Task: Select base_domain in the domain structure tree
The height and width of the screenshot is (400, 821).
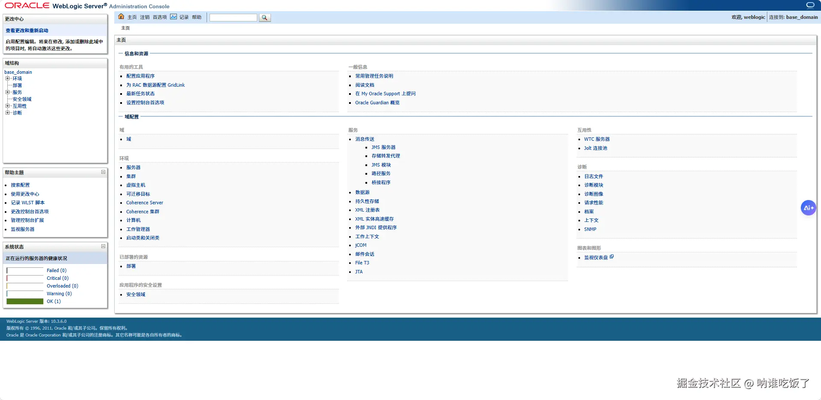Action: tap(18, 72)
